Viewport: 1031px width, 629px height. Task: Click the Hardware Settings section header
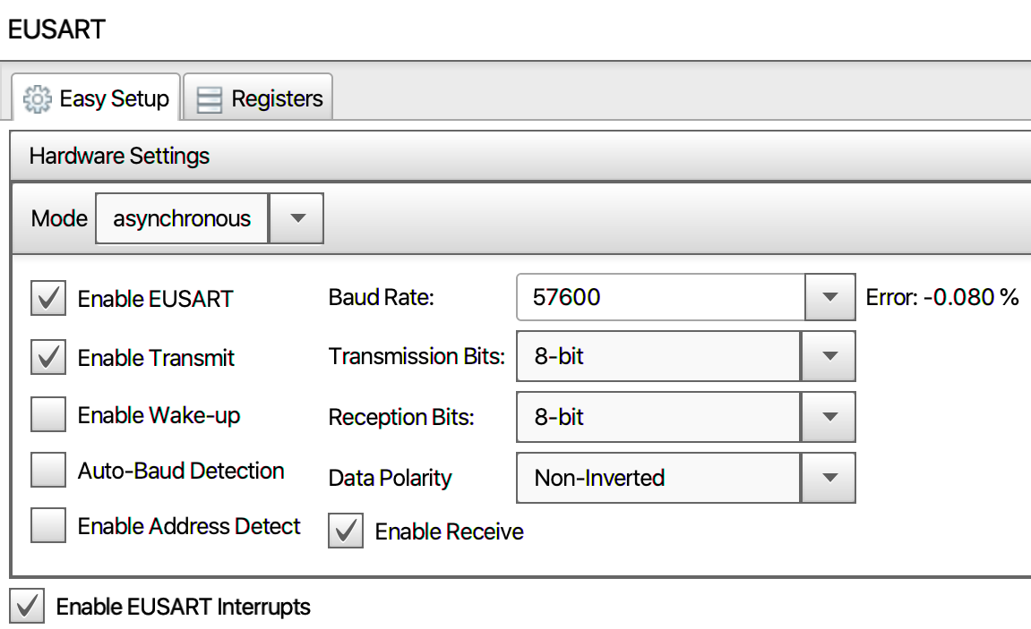(119, 156)
